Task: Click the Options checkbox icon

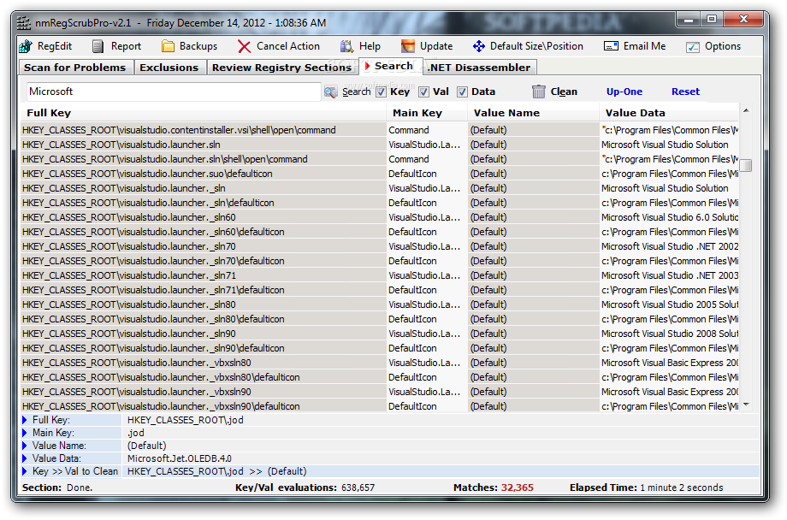Action: [x=693, y=47]
